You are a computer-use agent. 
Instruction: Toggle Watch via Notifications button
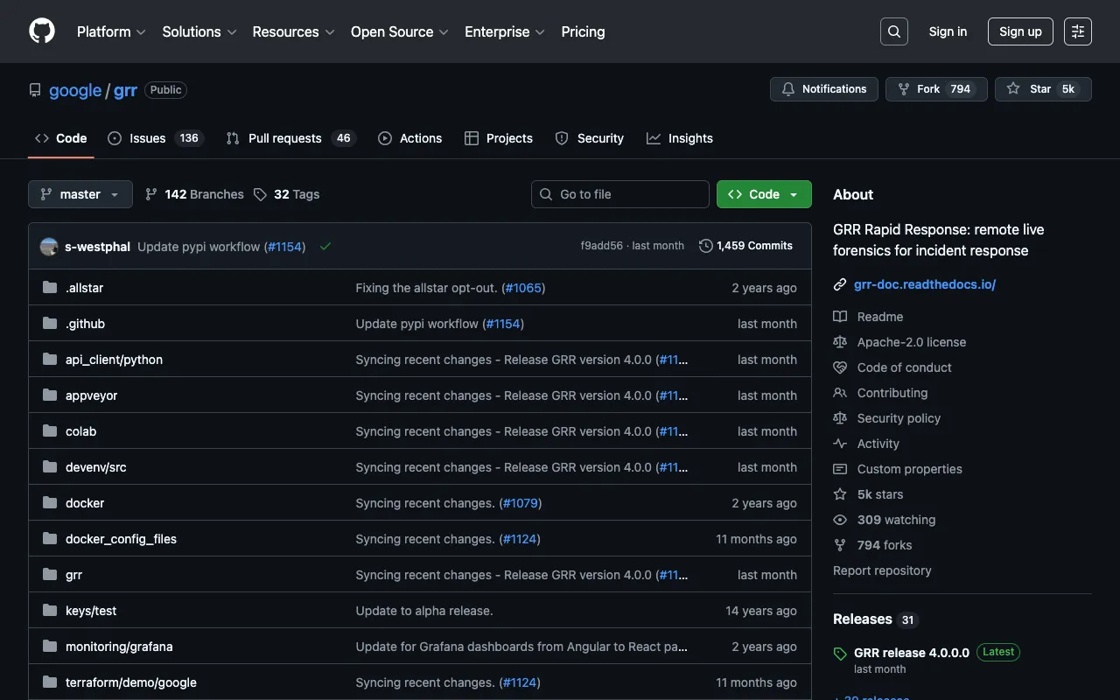(x=823, y=88)
